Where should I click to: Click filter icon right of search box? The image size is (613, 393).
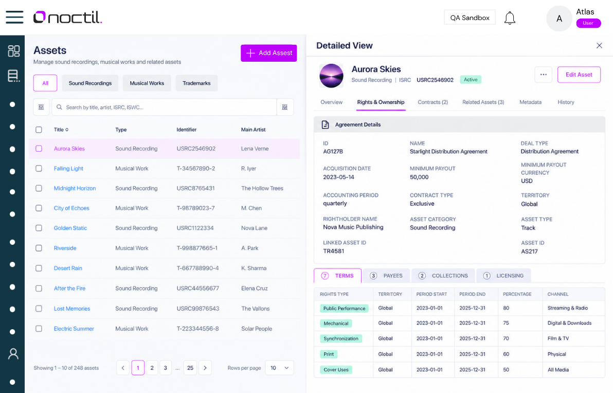point(285,107)
